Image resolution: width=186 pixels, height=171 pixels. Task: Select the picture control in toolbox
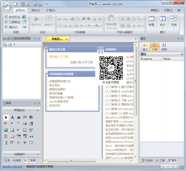click(6, 130)
